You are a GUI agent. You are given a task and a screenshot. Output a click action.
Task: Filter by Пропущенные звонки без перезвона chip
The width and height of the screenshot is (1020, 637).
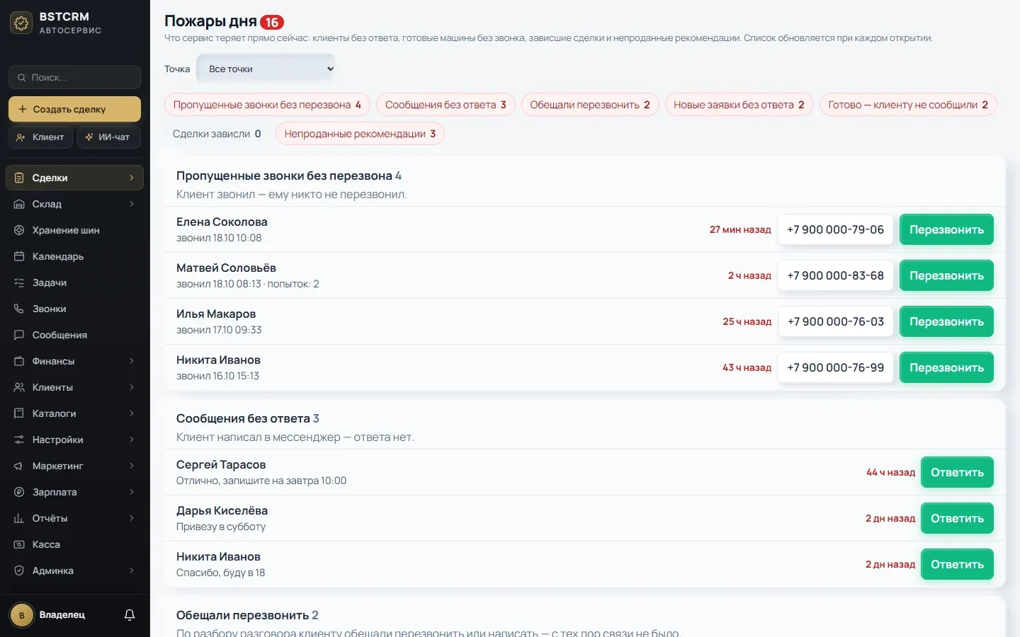(267, 105)
